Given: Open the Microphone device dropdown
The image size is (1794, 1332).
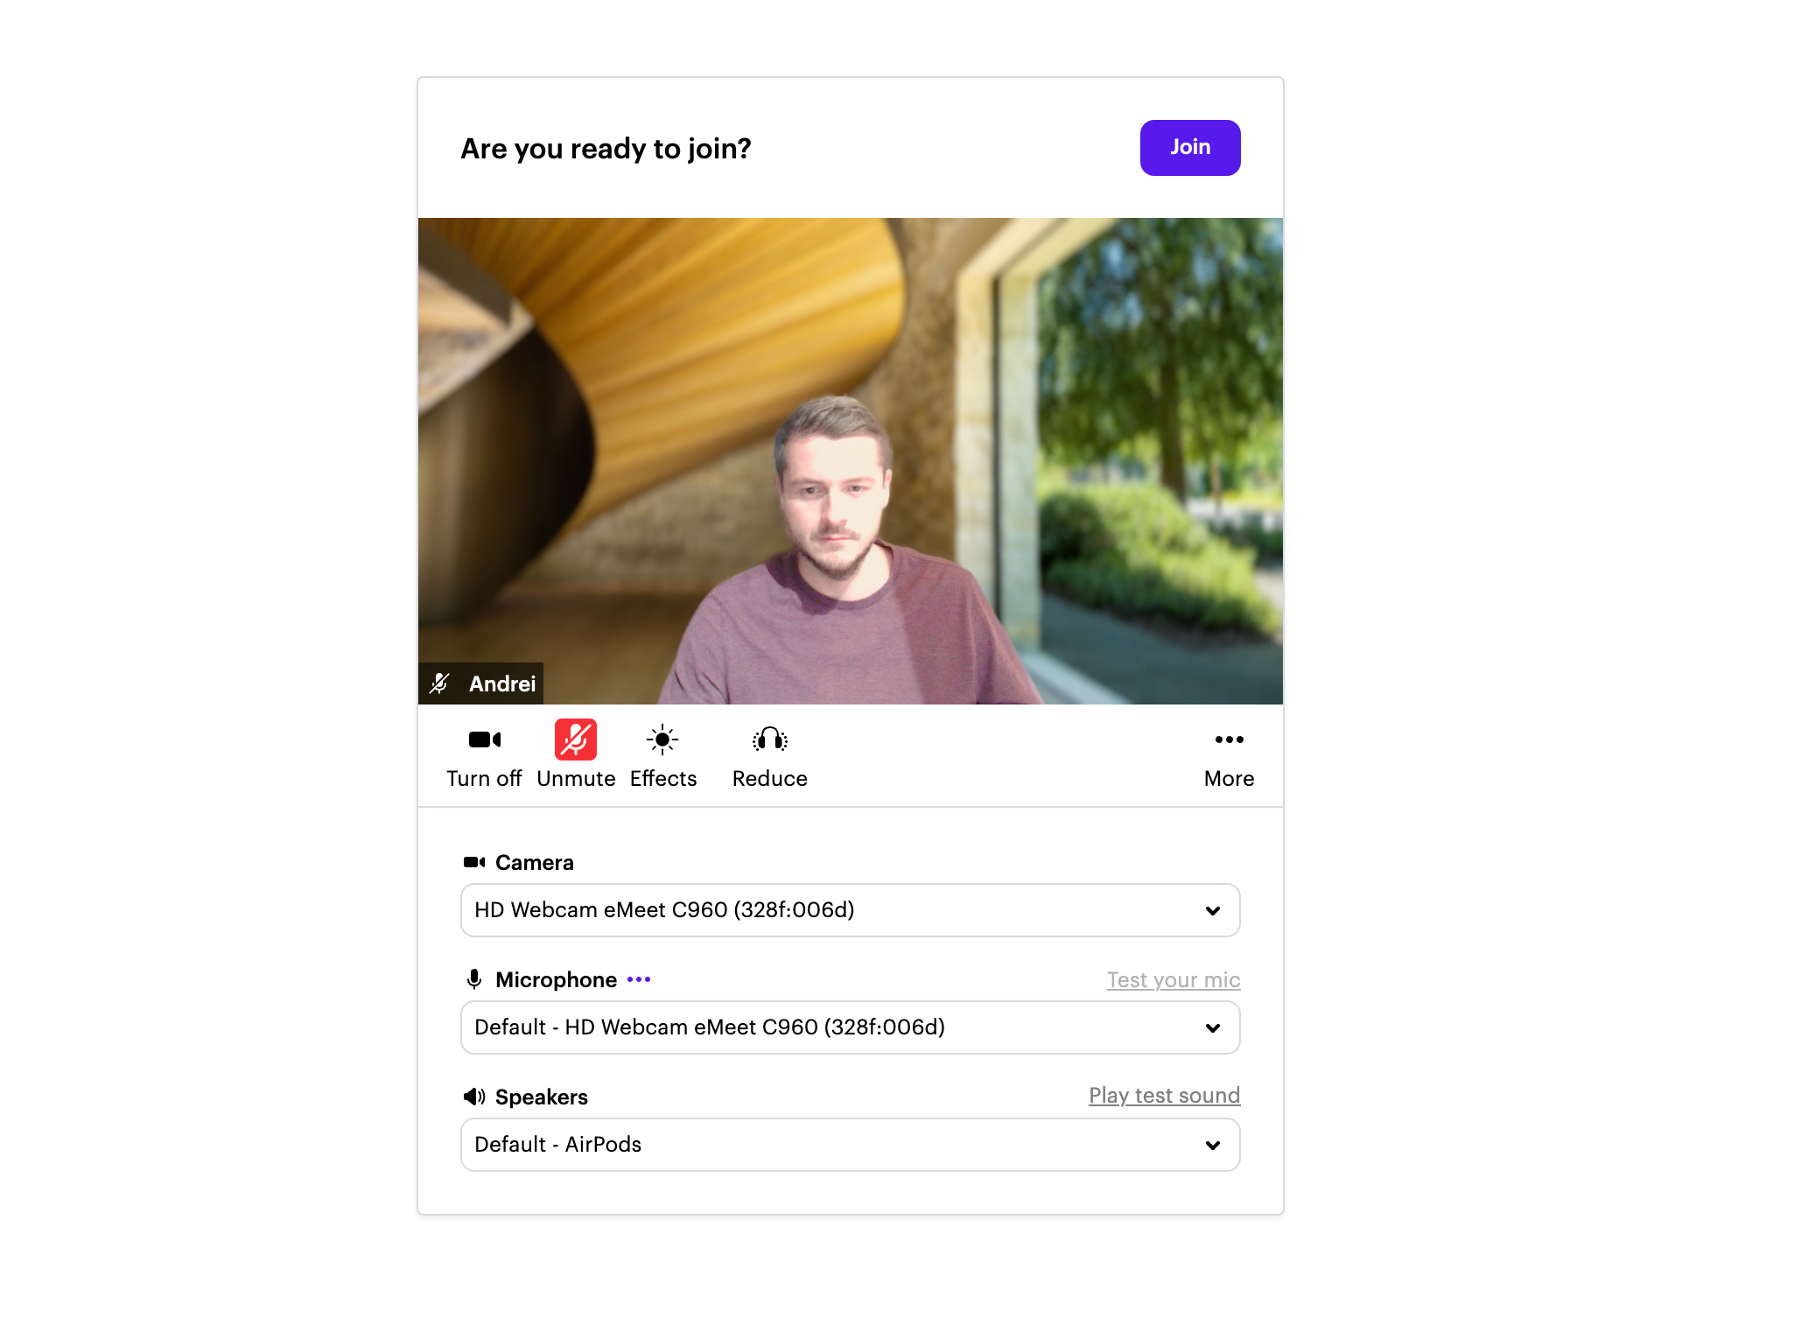Looking at the screenshot, I should click(850, 1027).
